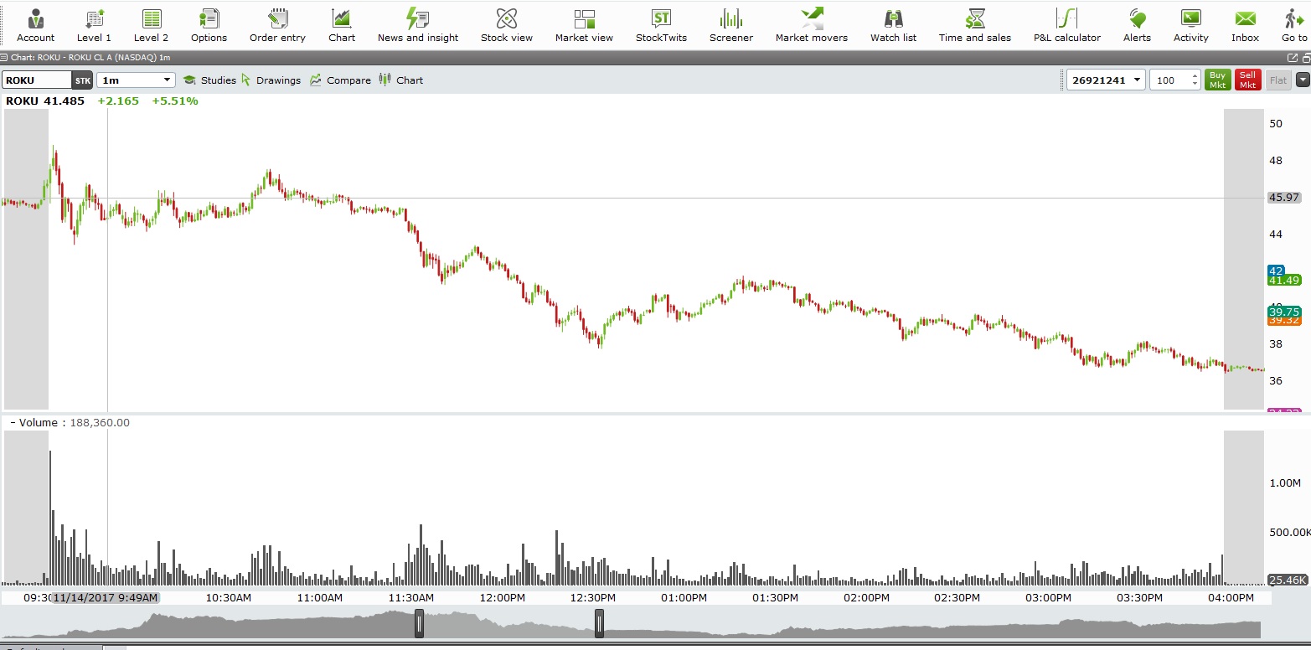Open the Market view tool
The height and width of the screenshot is (650, 1311).
[x=584, y=25]
